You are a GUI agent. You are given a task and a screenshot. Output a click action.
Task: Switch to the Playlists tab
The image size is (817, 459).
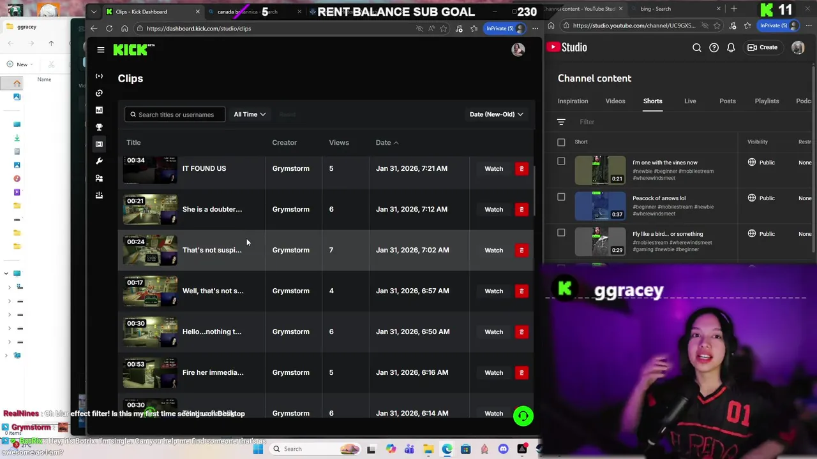tap(767, 101)
